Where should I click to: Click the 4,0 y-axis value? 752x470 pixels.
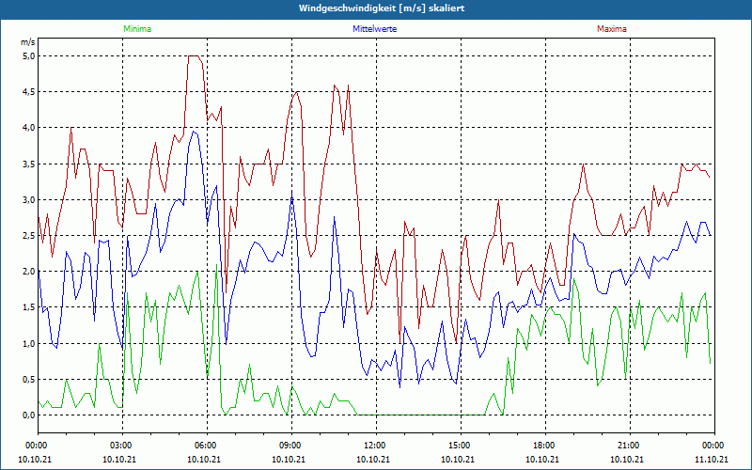tap(29, 128)
